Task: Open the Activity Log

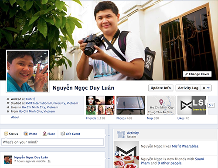Action: coord(188,88)
